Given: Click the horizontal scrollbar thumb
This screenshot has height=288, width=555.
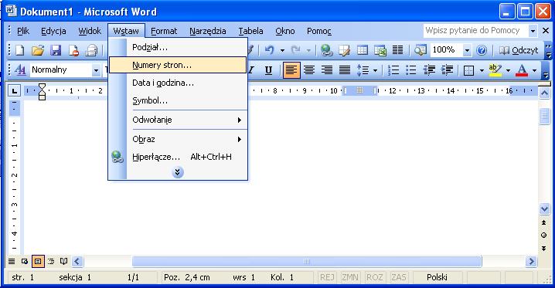Looking at the screenshot, I should coord(307,262).
